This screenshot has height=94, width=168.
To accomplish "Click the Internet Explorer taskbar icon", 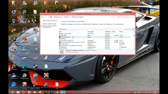I will tap(13, 92).
